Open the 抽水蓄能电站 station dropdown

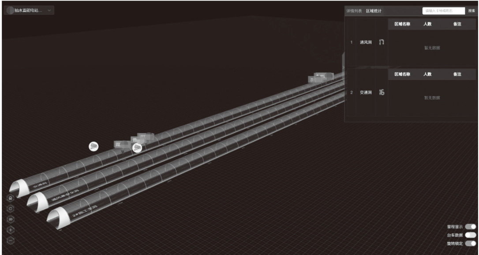(48, 10)
